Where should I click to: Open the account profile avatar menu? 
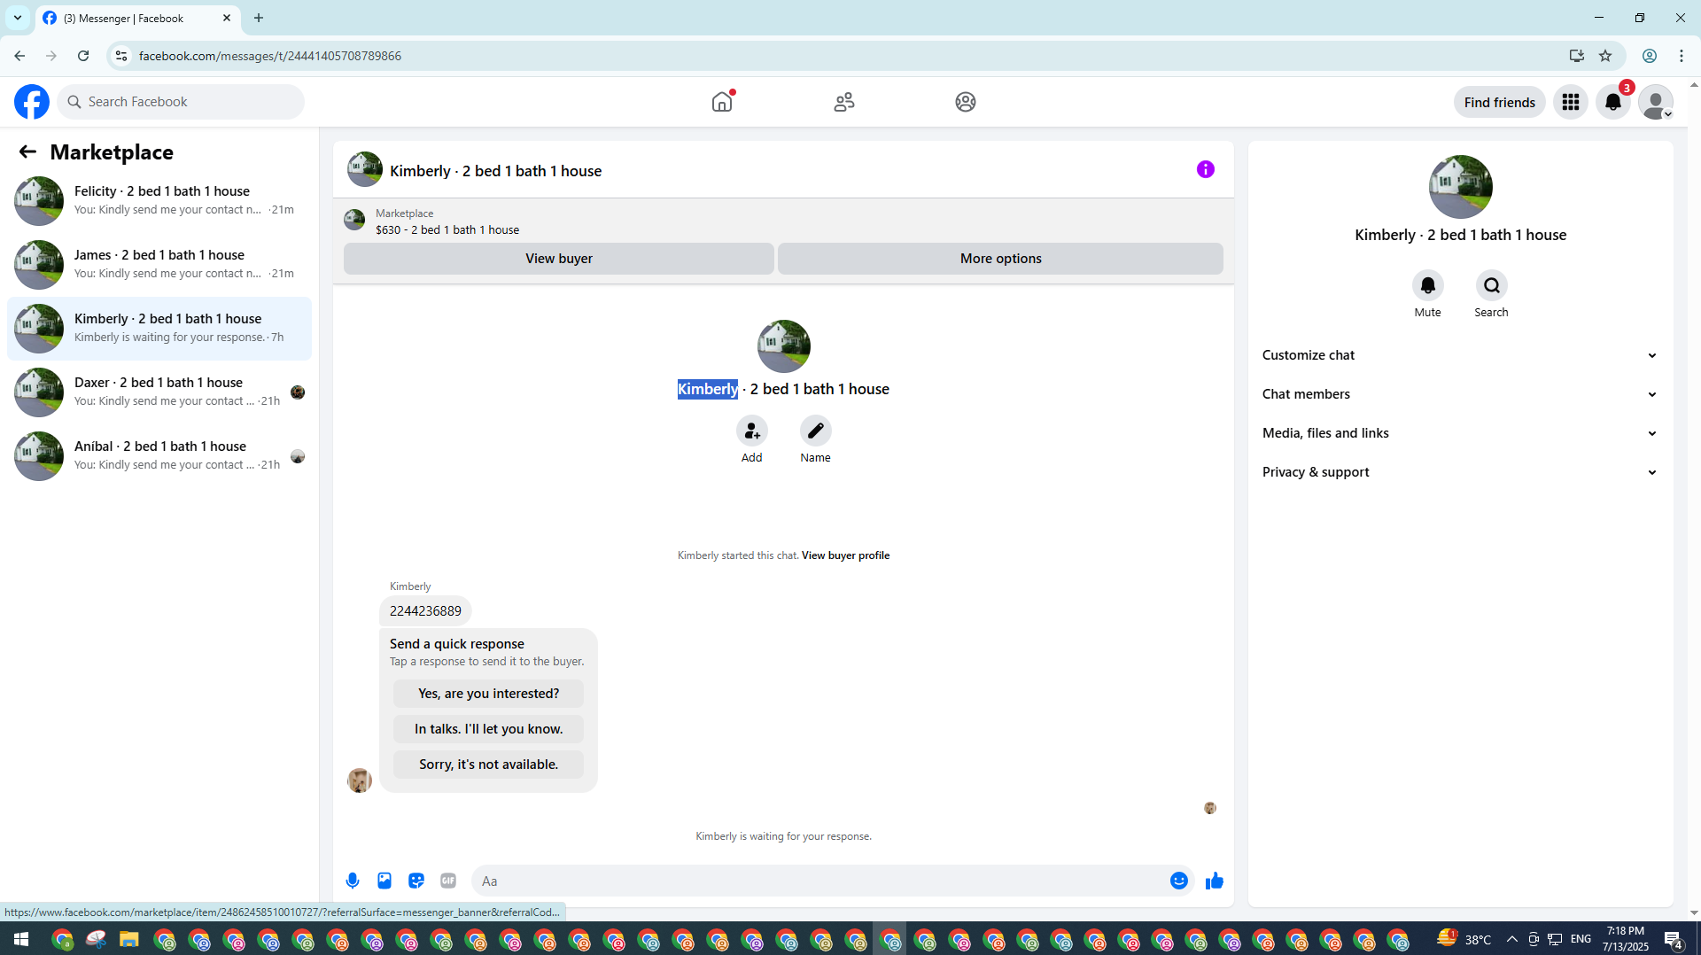(1656, 102)
